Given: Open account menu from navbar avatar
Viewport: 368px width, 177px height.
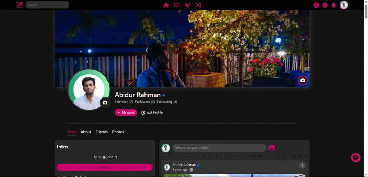Looking at the screenshot, I should click(x=344, y=5).
